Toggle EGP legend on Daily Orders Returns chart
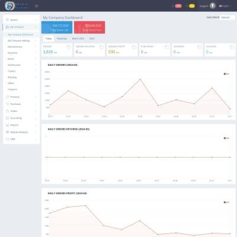 (226, 138)
